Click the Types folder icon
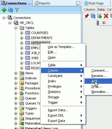 click(x=22, y=113)
